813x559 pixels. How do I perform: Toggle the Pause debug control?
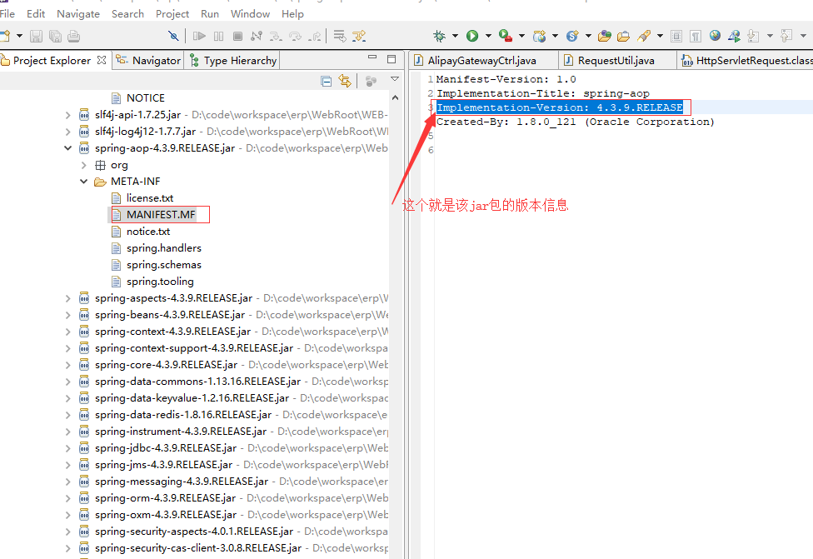click(x=217, y=36)
